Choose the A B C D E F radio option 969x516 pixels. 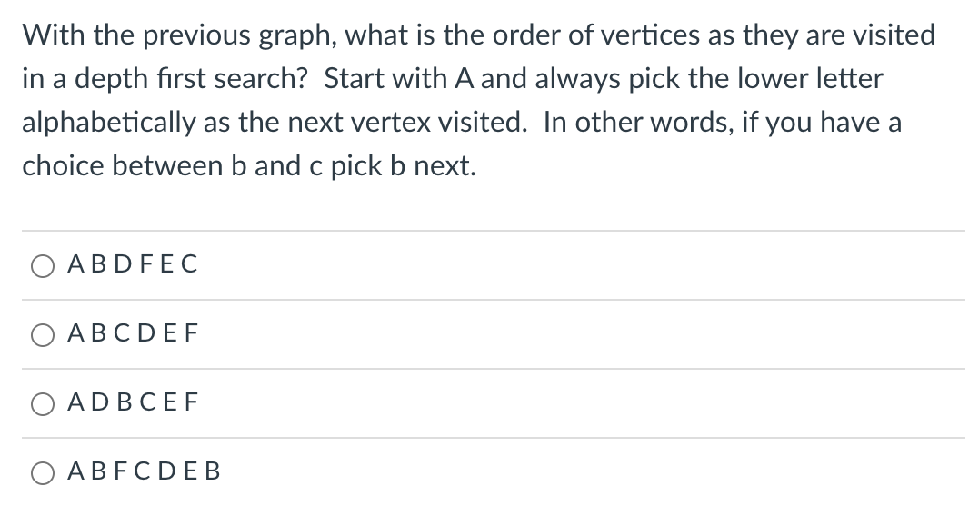pyautogui.click(x=42, y=335)
